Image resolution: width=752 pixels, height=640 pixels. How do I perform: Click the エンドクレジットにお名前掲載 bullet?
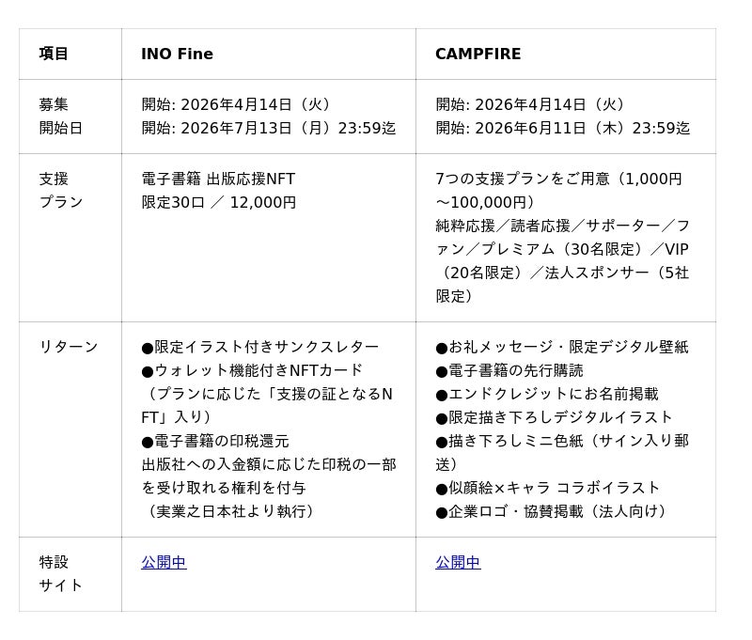(546, 394)
